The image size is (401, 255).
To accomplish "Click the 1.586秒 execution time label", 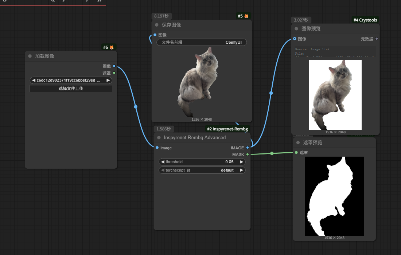I will pos(163,129).
